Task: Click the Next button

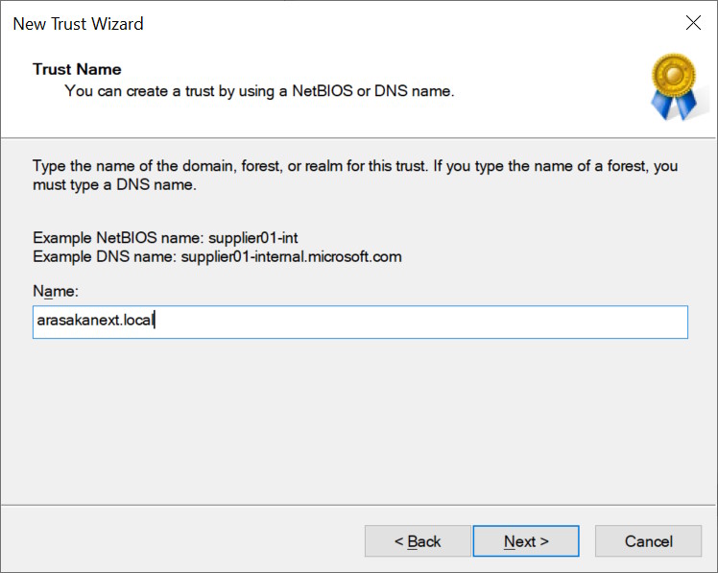Action: (x=526, y=541)
